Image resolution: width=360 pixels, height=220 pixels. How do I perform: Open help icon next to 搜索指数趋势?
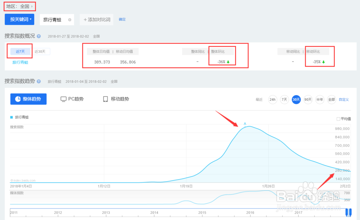click(x=39, y=81)
